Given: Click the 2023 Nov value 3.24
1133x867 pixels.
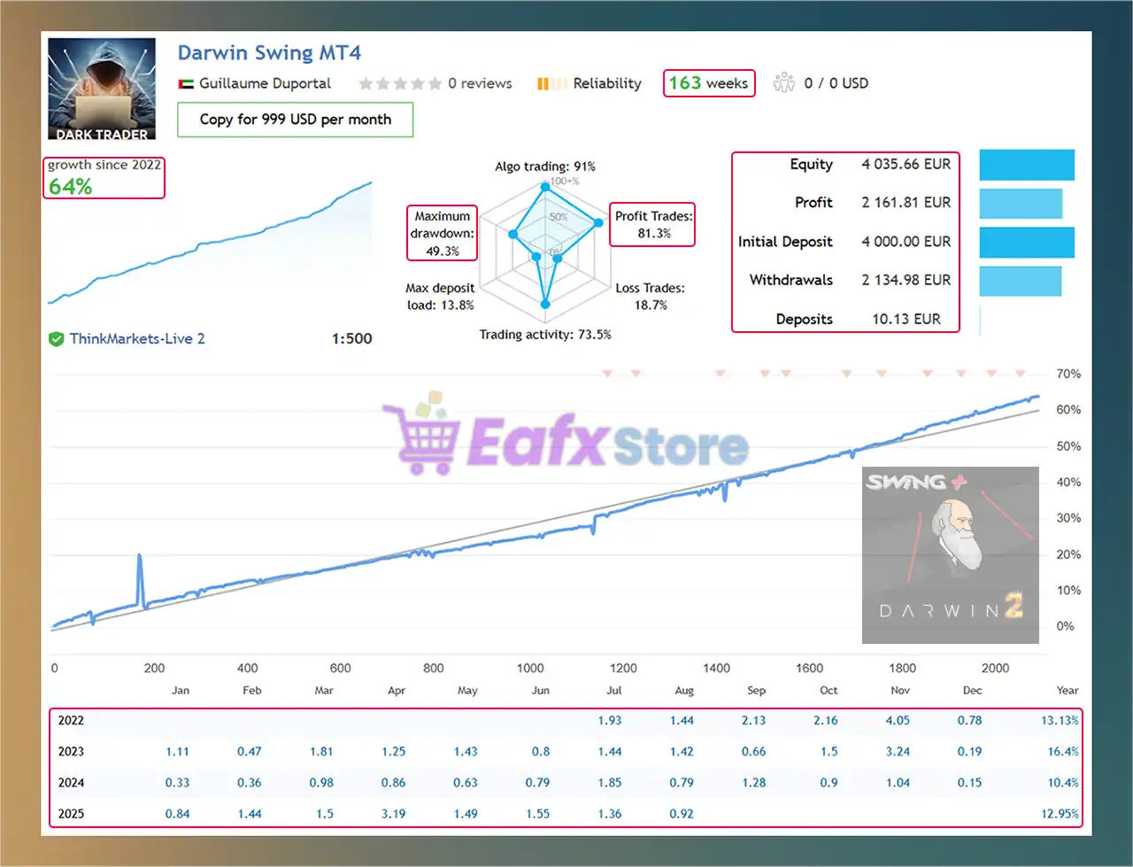Looking at the screenshot, I should [x=898, y=752].
